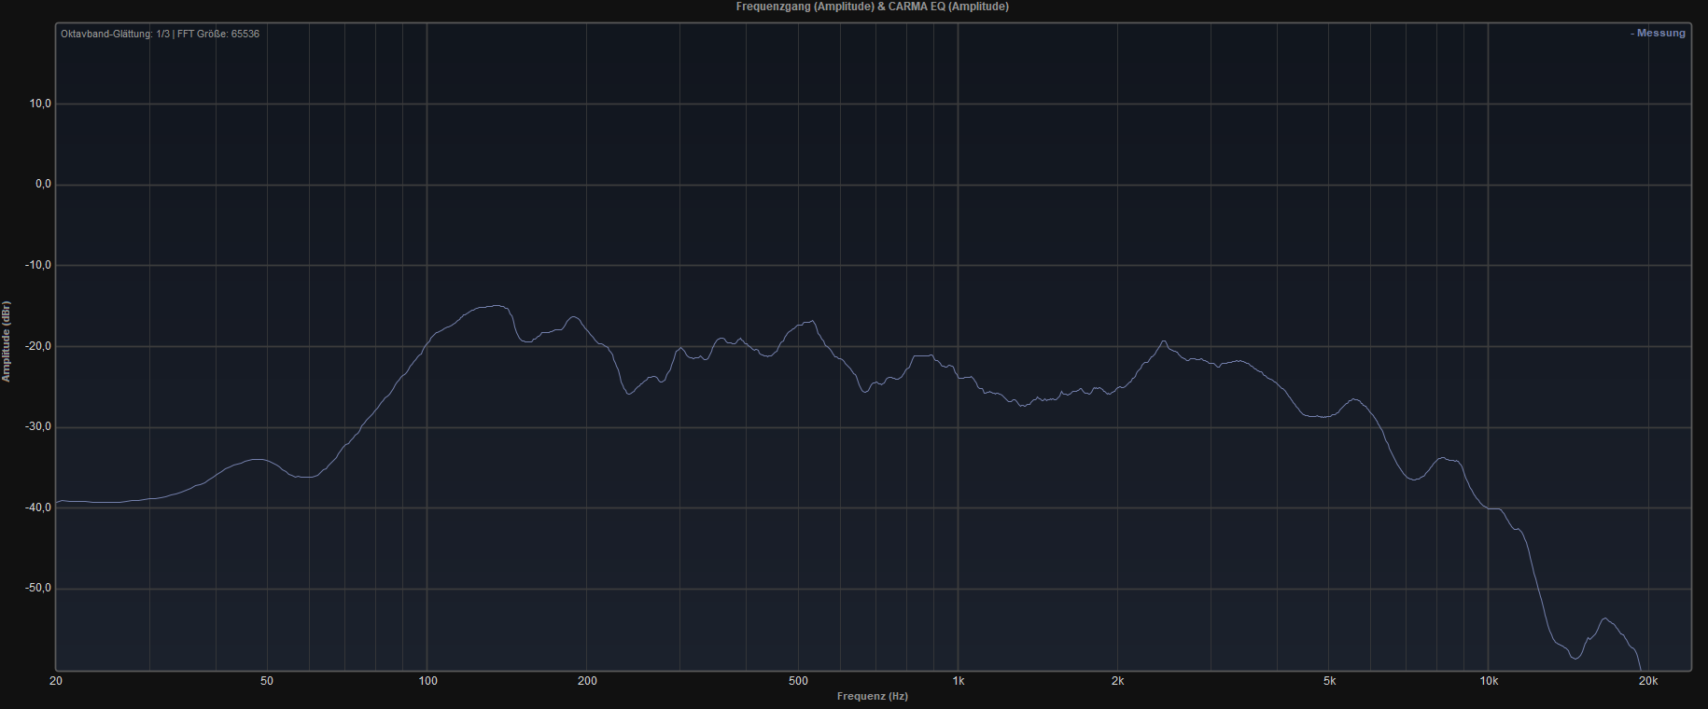Click the -30,0 amplitude tick label
The height and width of the screenshot is (709, 1708).
pyautogui.click(x=39, y=427)
